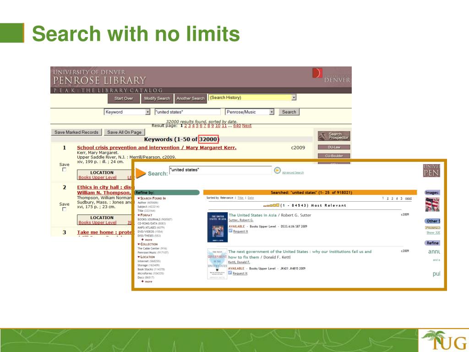Click new catalog Search input box

coord(220,170)
